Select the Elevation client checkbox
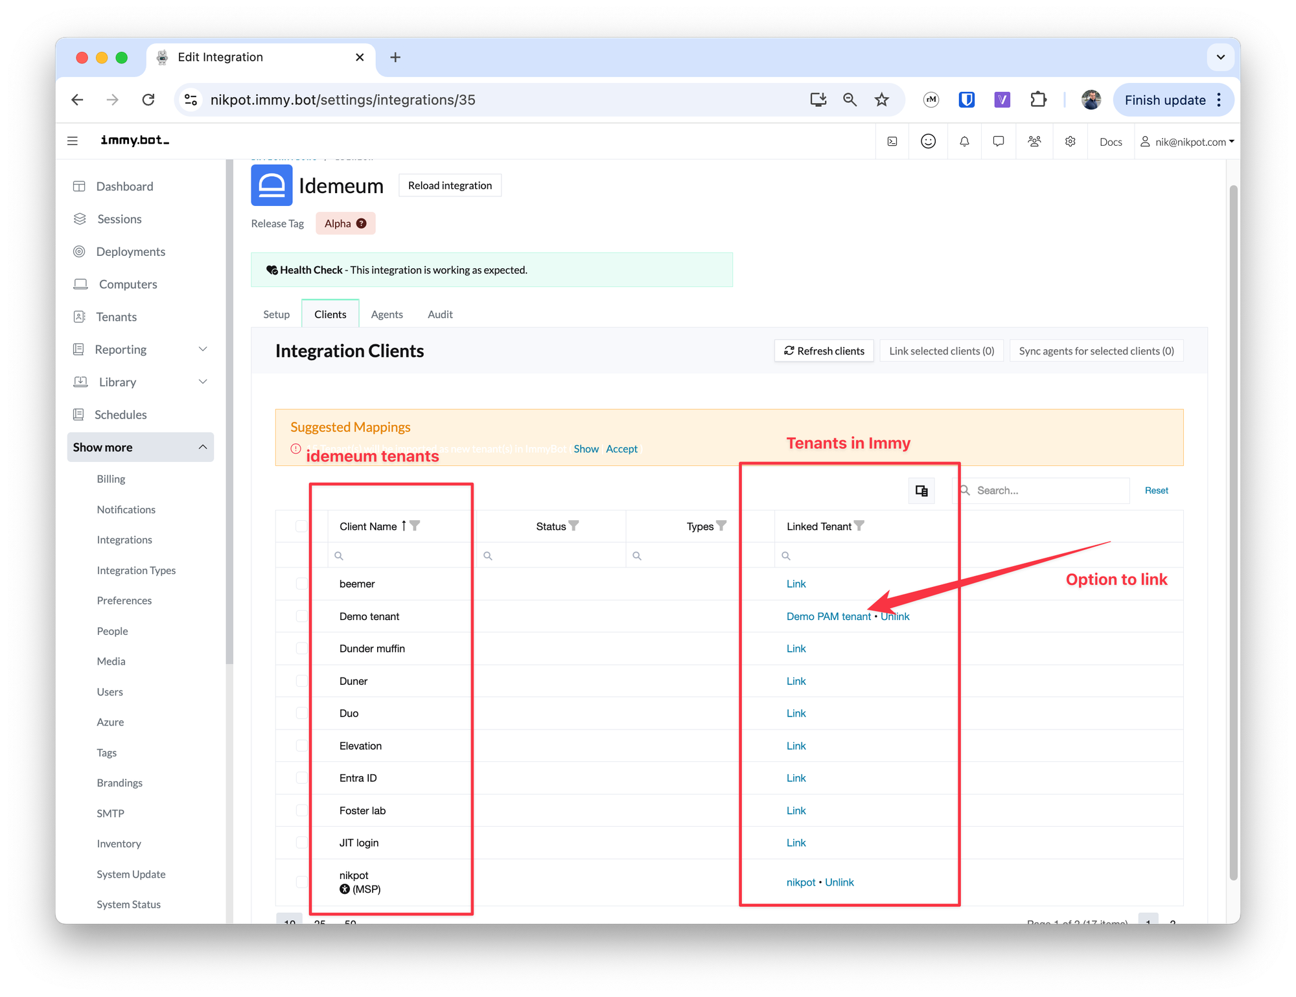Viewport: 1296px width, 997px height. 301,746
